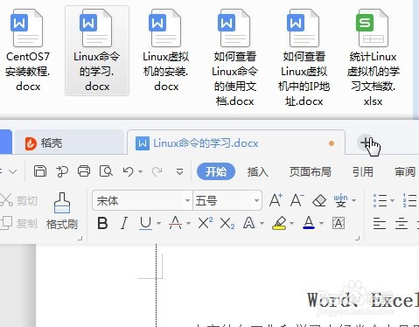Expand the undo history dropdown arrow
Viewport: 419px width, 327px height.
140,171
